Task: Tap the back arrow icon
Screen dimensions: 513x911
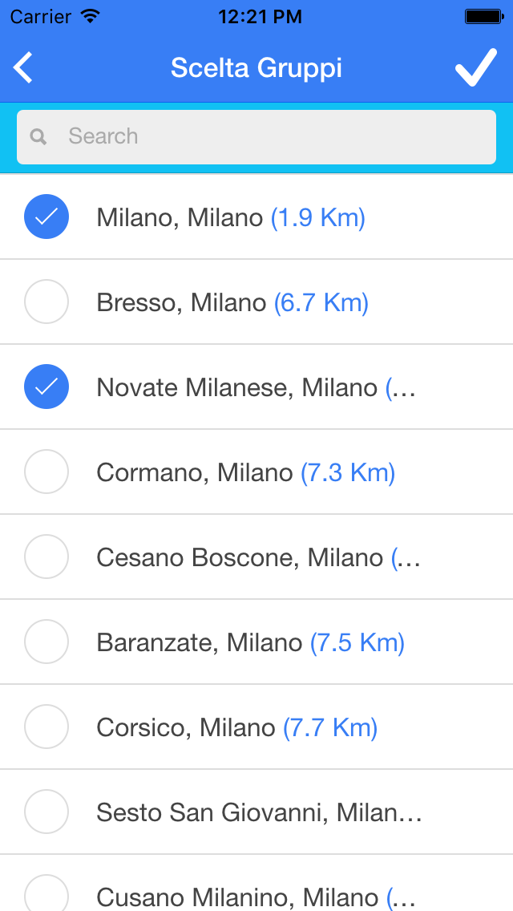Action: (23, 68)
